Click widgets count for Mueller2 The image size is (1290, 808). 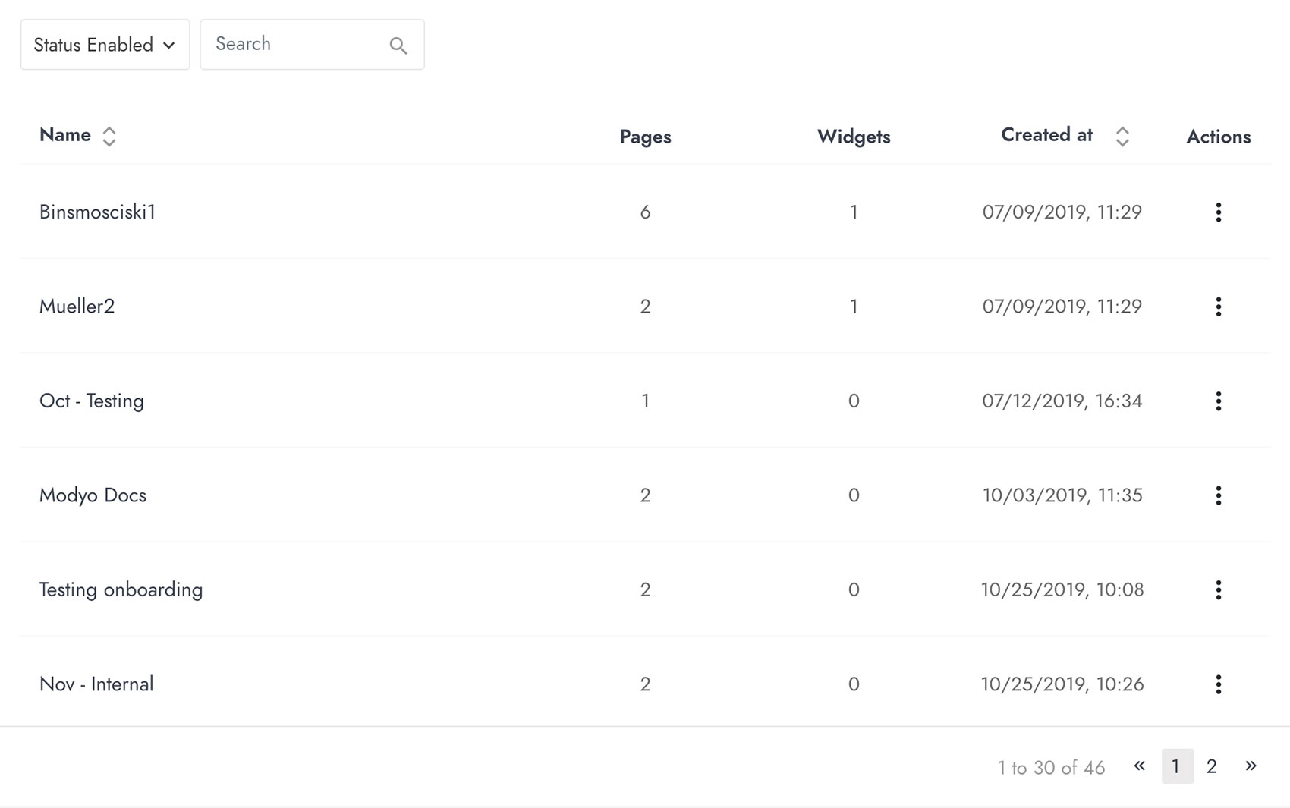tap(854, 306)
